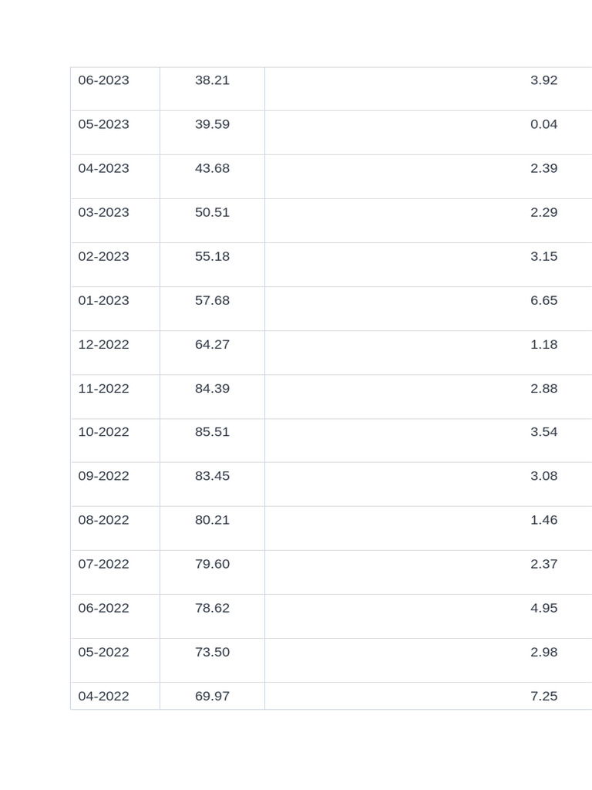Select the 85.51 value cell
The height and width of the screenshot is (790, 592).
[x=212, y=432]
